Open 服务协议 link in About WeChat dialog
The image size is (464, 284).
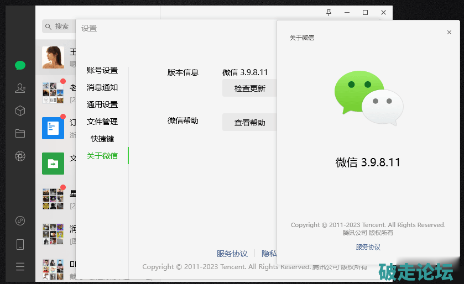click(x=368, y=247)
